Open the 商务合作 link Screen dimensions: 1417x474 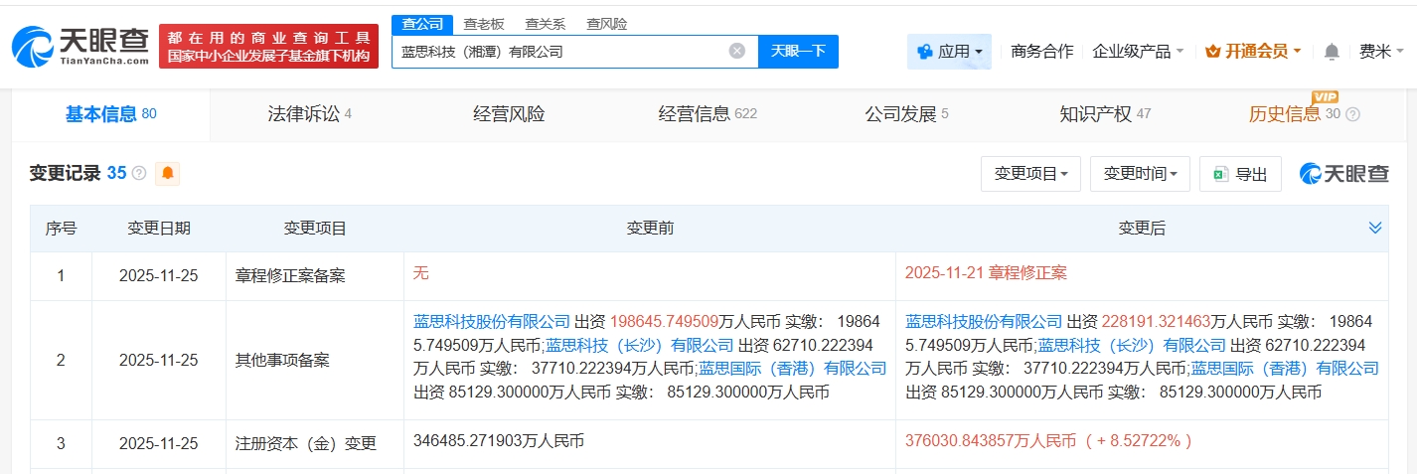tap(1041, 52)
